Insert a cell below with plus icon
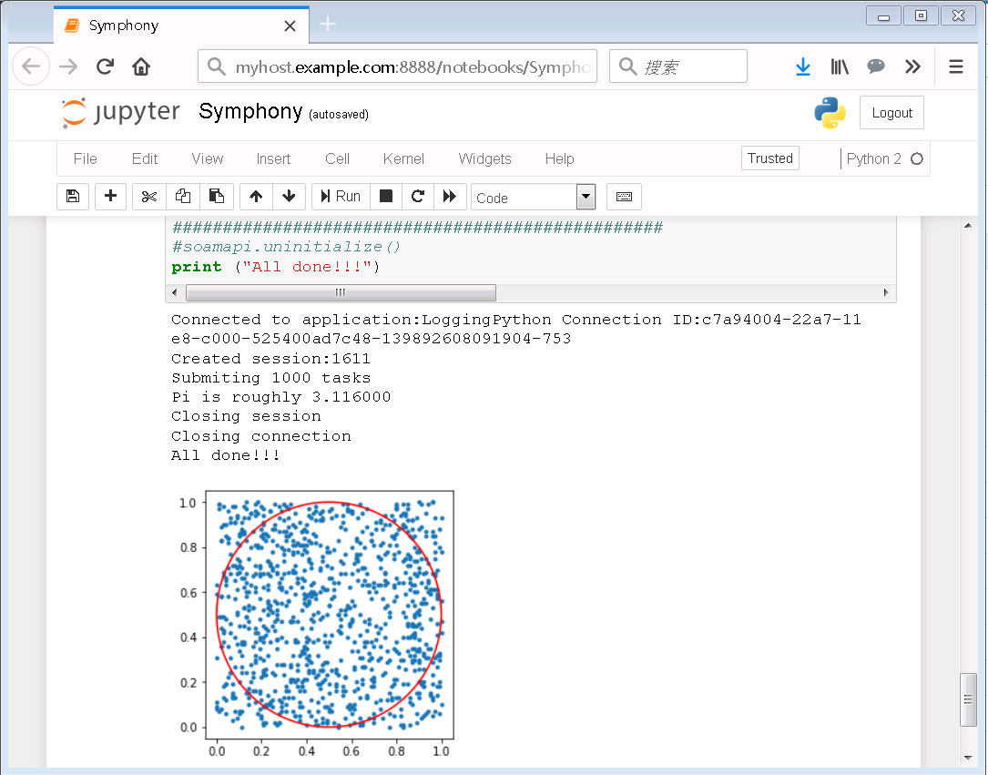Image resolution: width=988 pixels, height=775 pixels. (x=111, y=197)
